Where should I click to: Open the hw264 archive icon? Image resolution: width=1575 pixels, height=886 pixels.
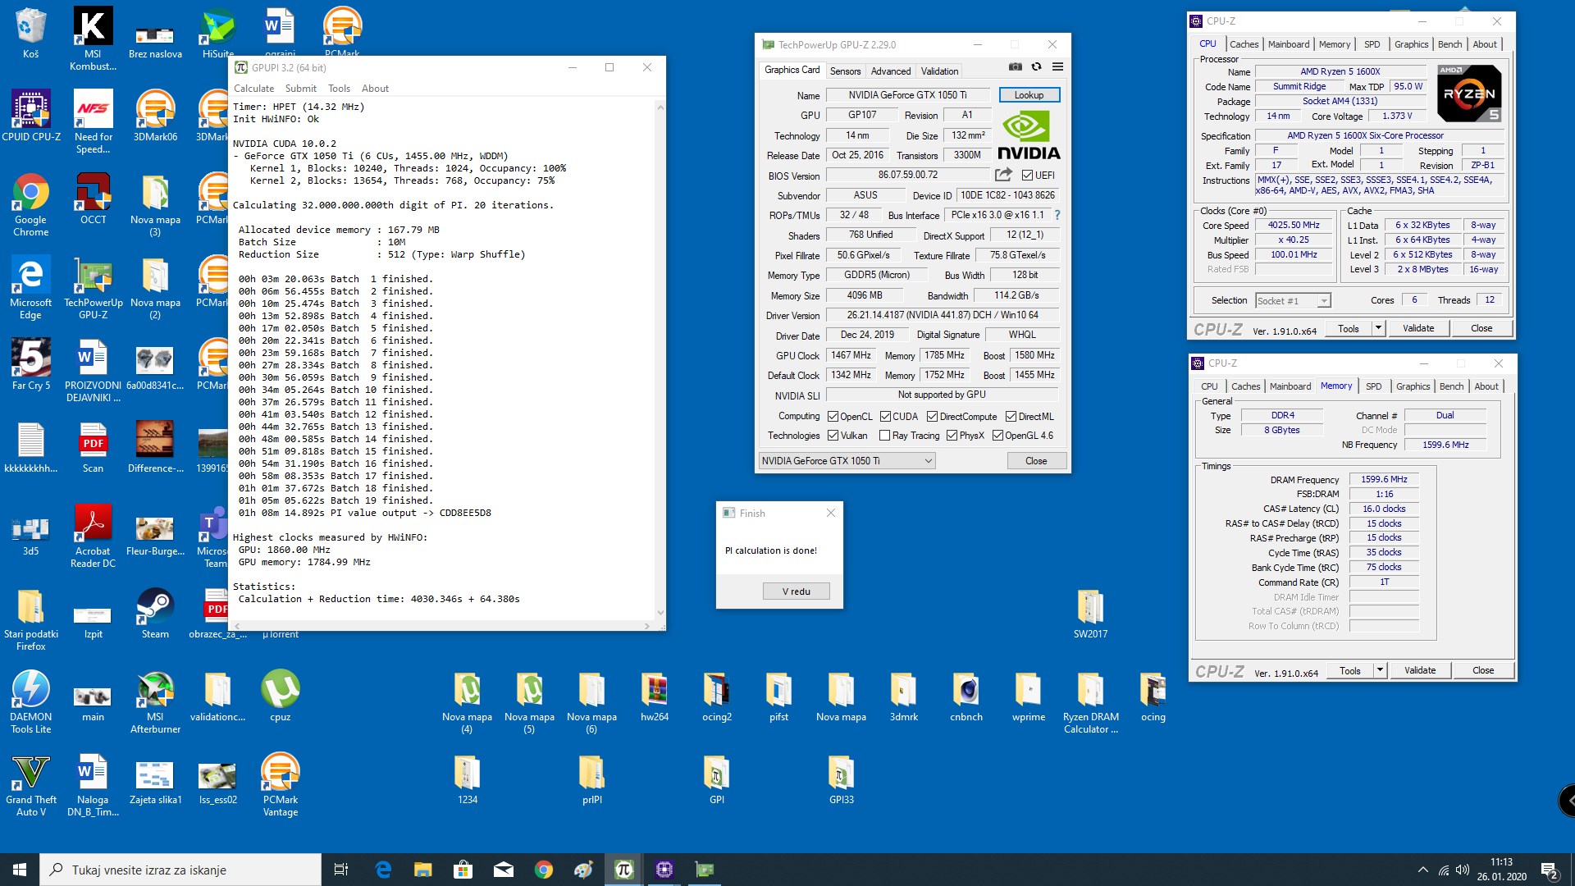[654, 696]
